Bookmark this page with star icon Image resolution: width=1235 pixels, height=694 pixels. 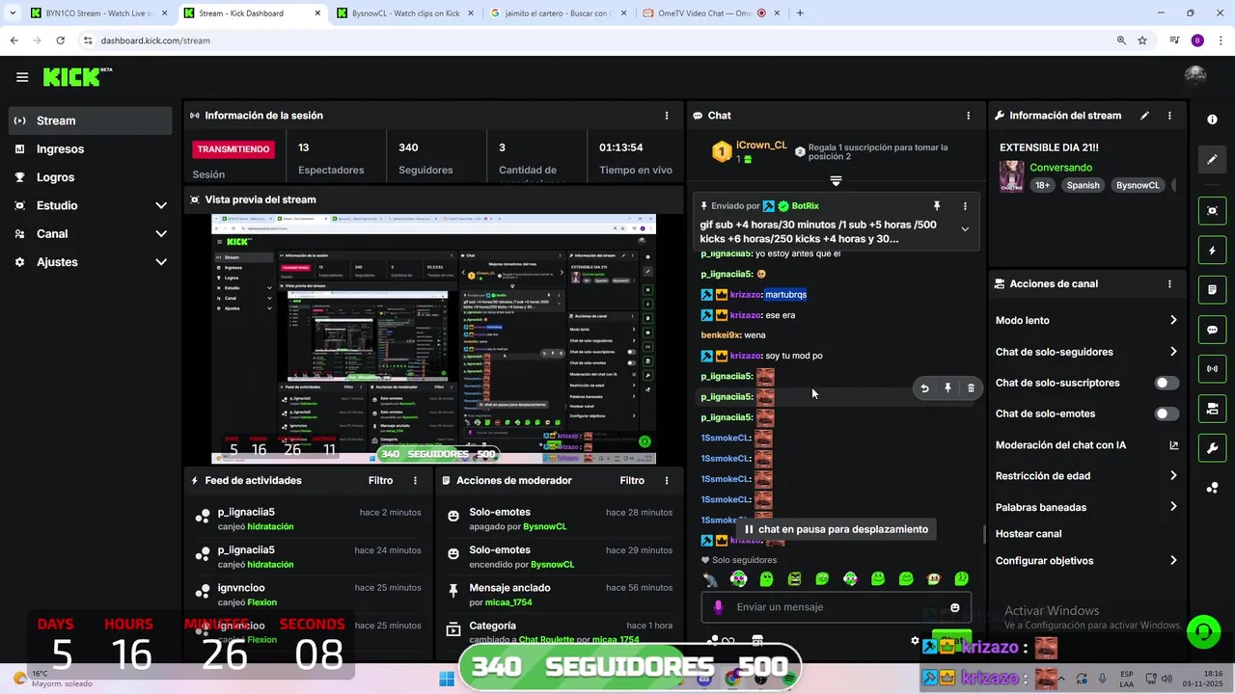(x=1142, y=40)
